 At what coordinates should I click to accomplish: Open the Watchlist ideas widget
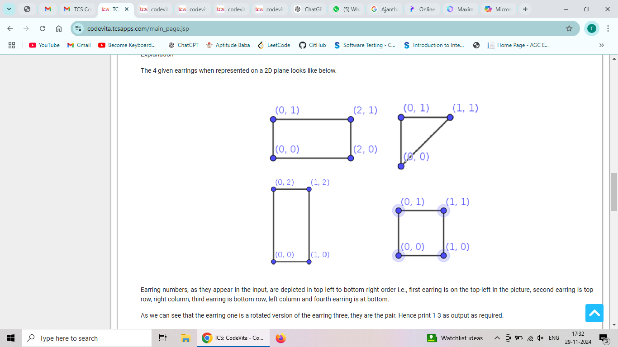(x=456, y=338)
